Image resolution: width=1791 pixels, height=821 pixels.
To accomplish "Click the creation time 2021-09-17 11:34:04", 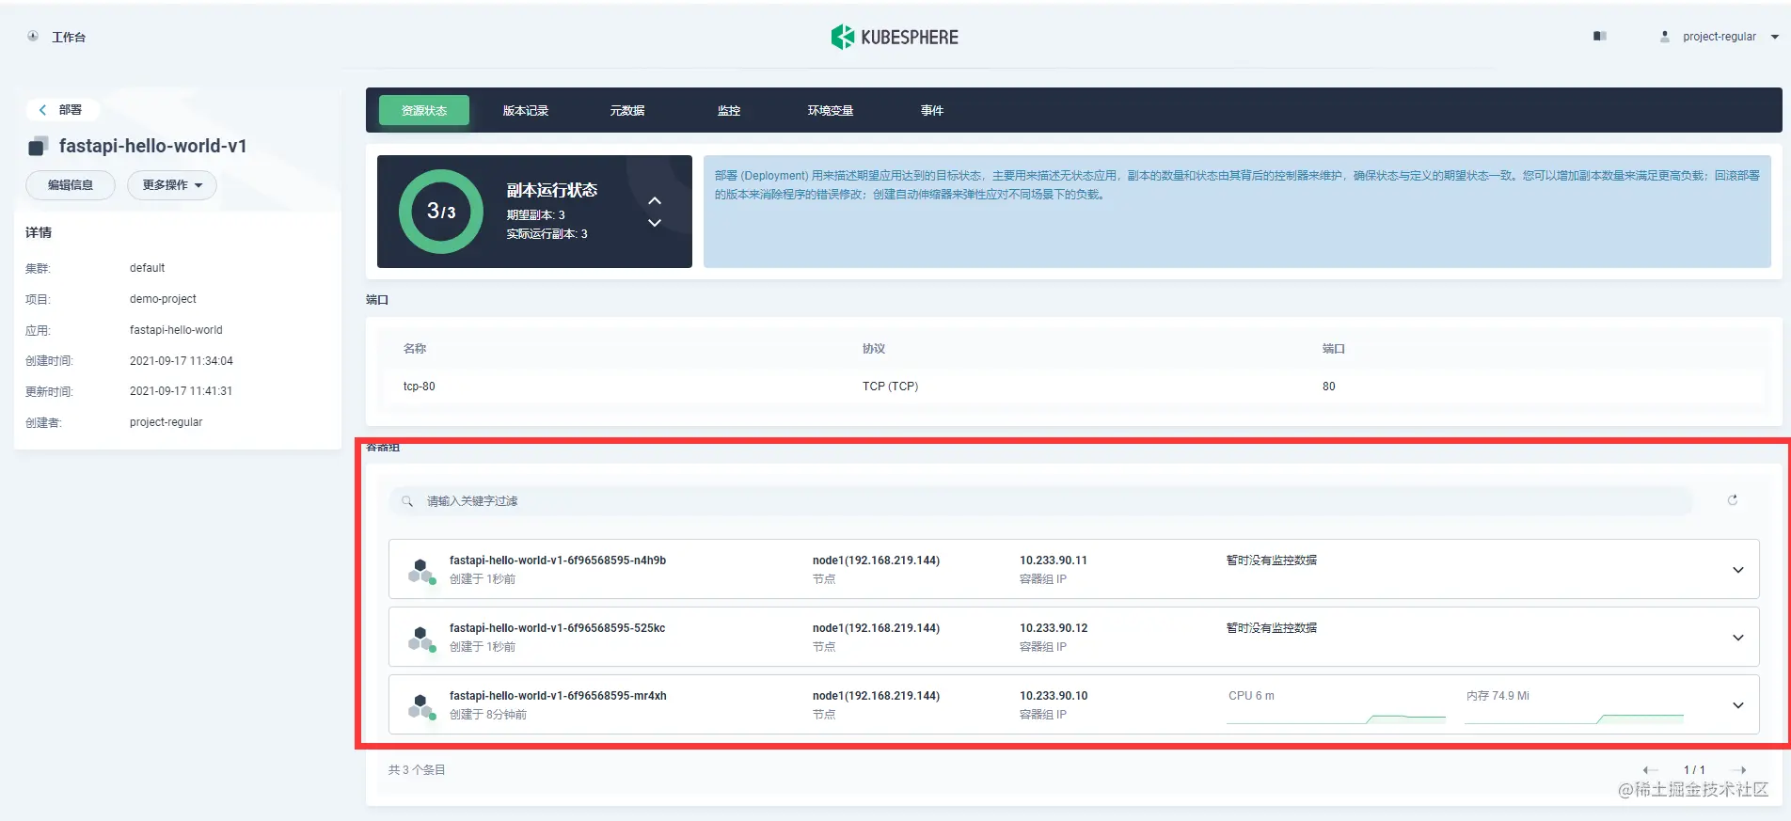I will [x=182, y=361].
